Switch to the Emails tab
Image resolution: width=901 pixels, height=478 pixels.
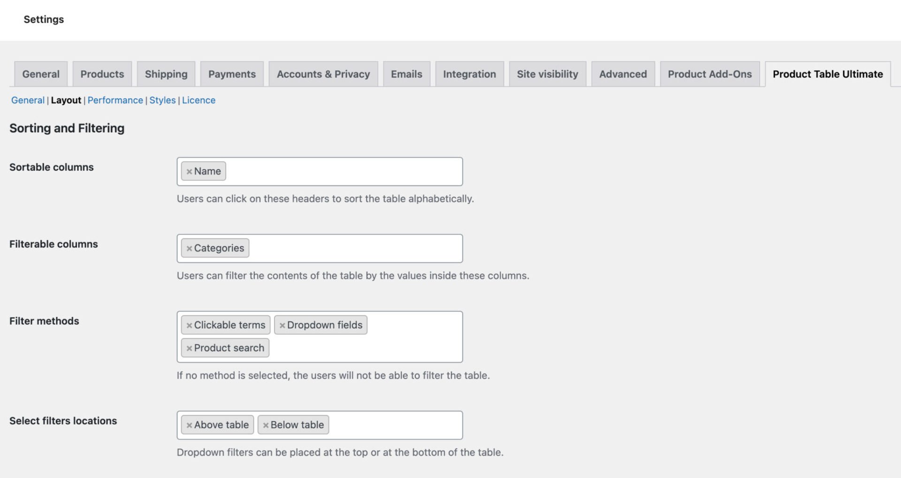point(406,74)
